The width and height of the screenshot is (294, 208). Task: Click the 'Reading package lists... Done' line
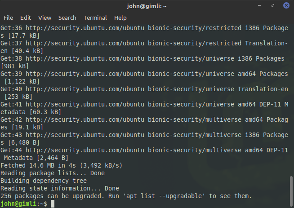click(x=53, y=173)
